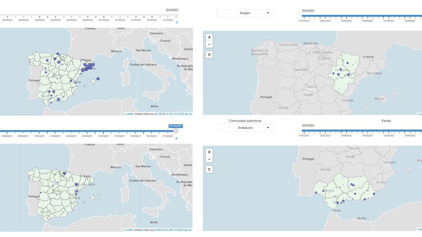The image size is (422, 237).
Task: Reset the Aragón map view
Action: [209, 55]
